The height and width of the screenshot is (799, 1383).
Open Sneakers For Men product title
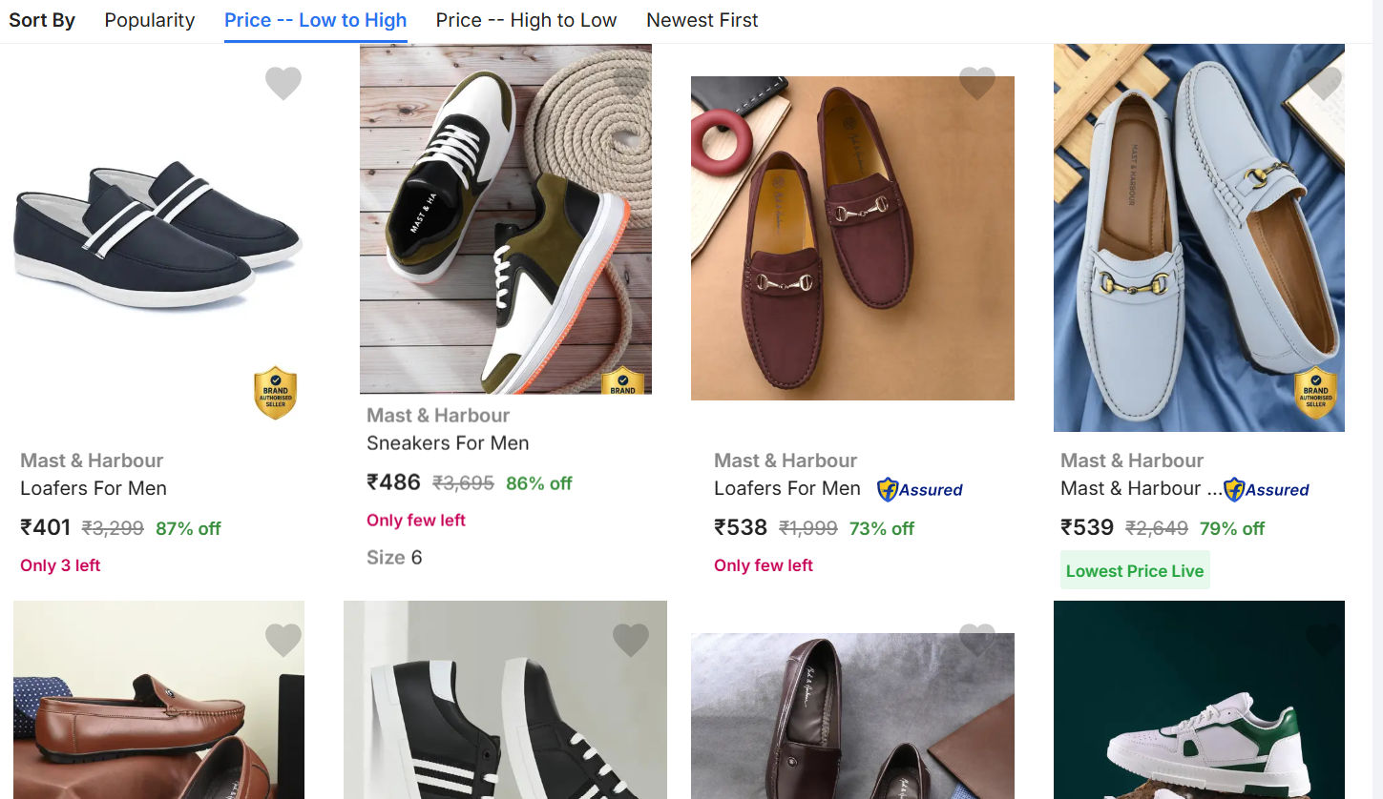point(448,443)
